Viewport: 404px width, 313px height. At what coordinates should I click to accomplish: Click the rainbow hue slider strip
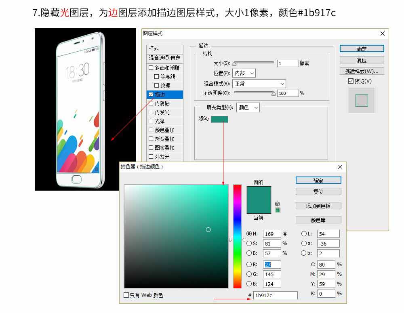[x=237, y=236]
